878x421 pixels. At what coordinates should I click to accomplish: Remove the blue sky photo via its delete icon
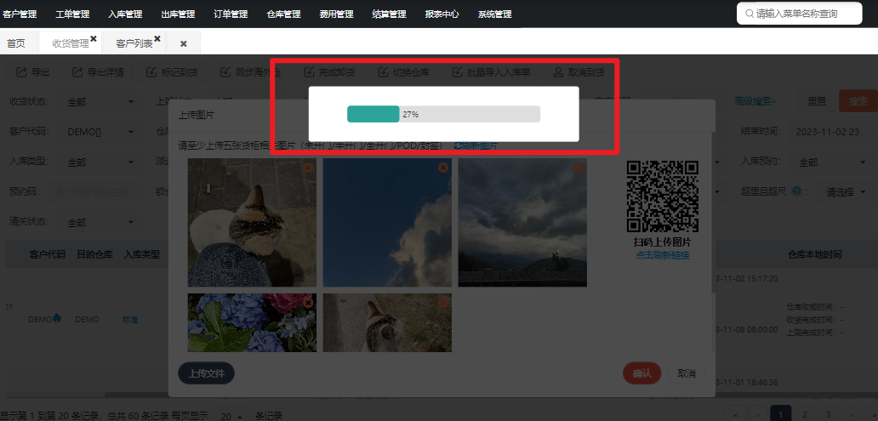pos(443,168)
